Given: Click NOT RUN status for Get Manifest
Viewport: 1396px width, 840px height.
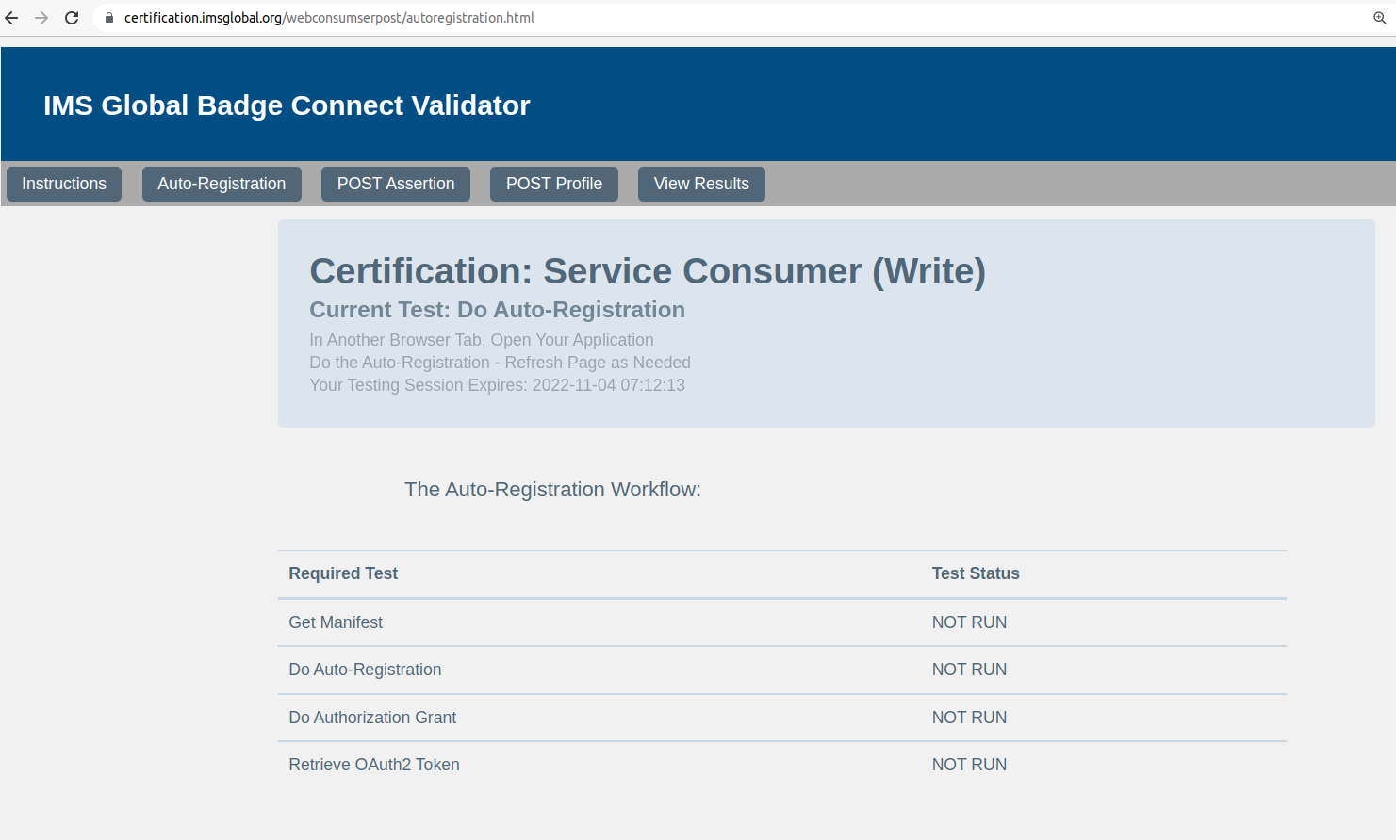Looking at the screenshot, I should pos(969,622).
